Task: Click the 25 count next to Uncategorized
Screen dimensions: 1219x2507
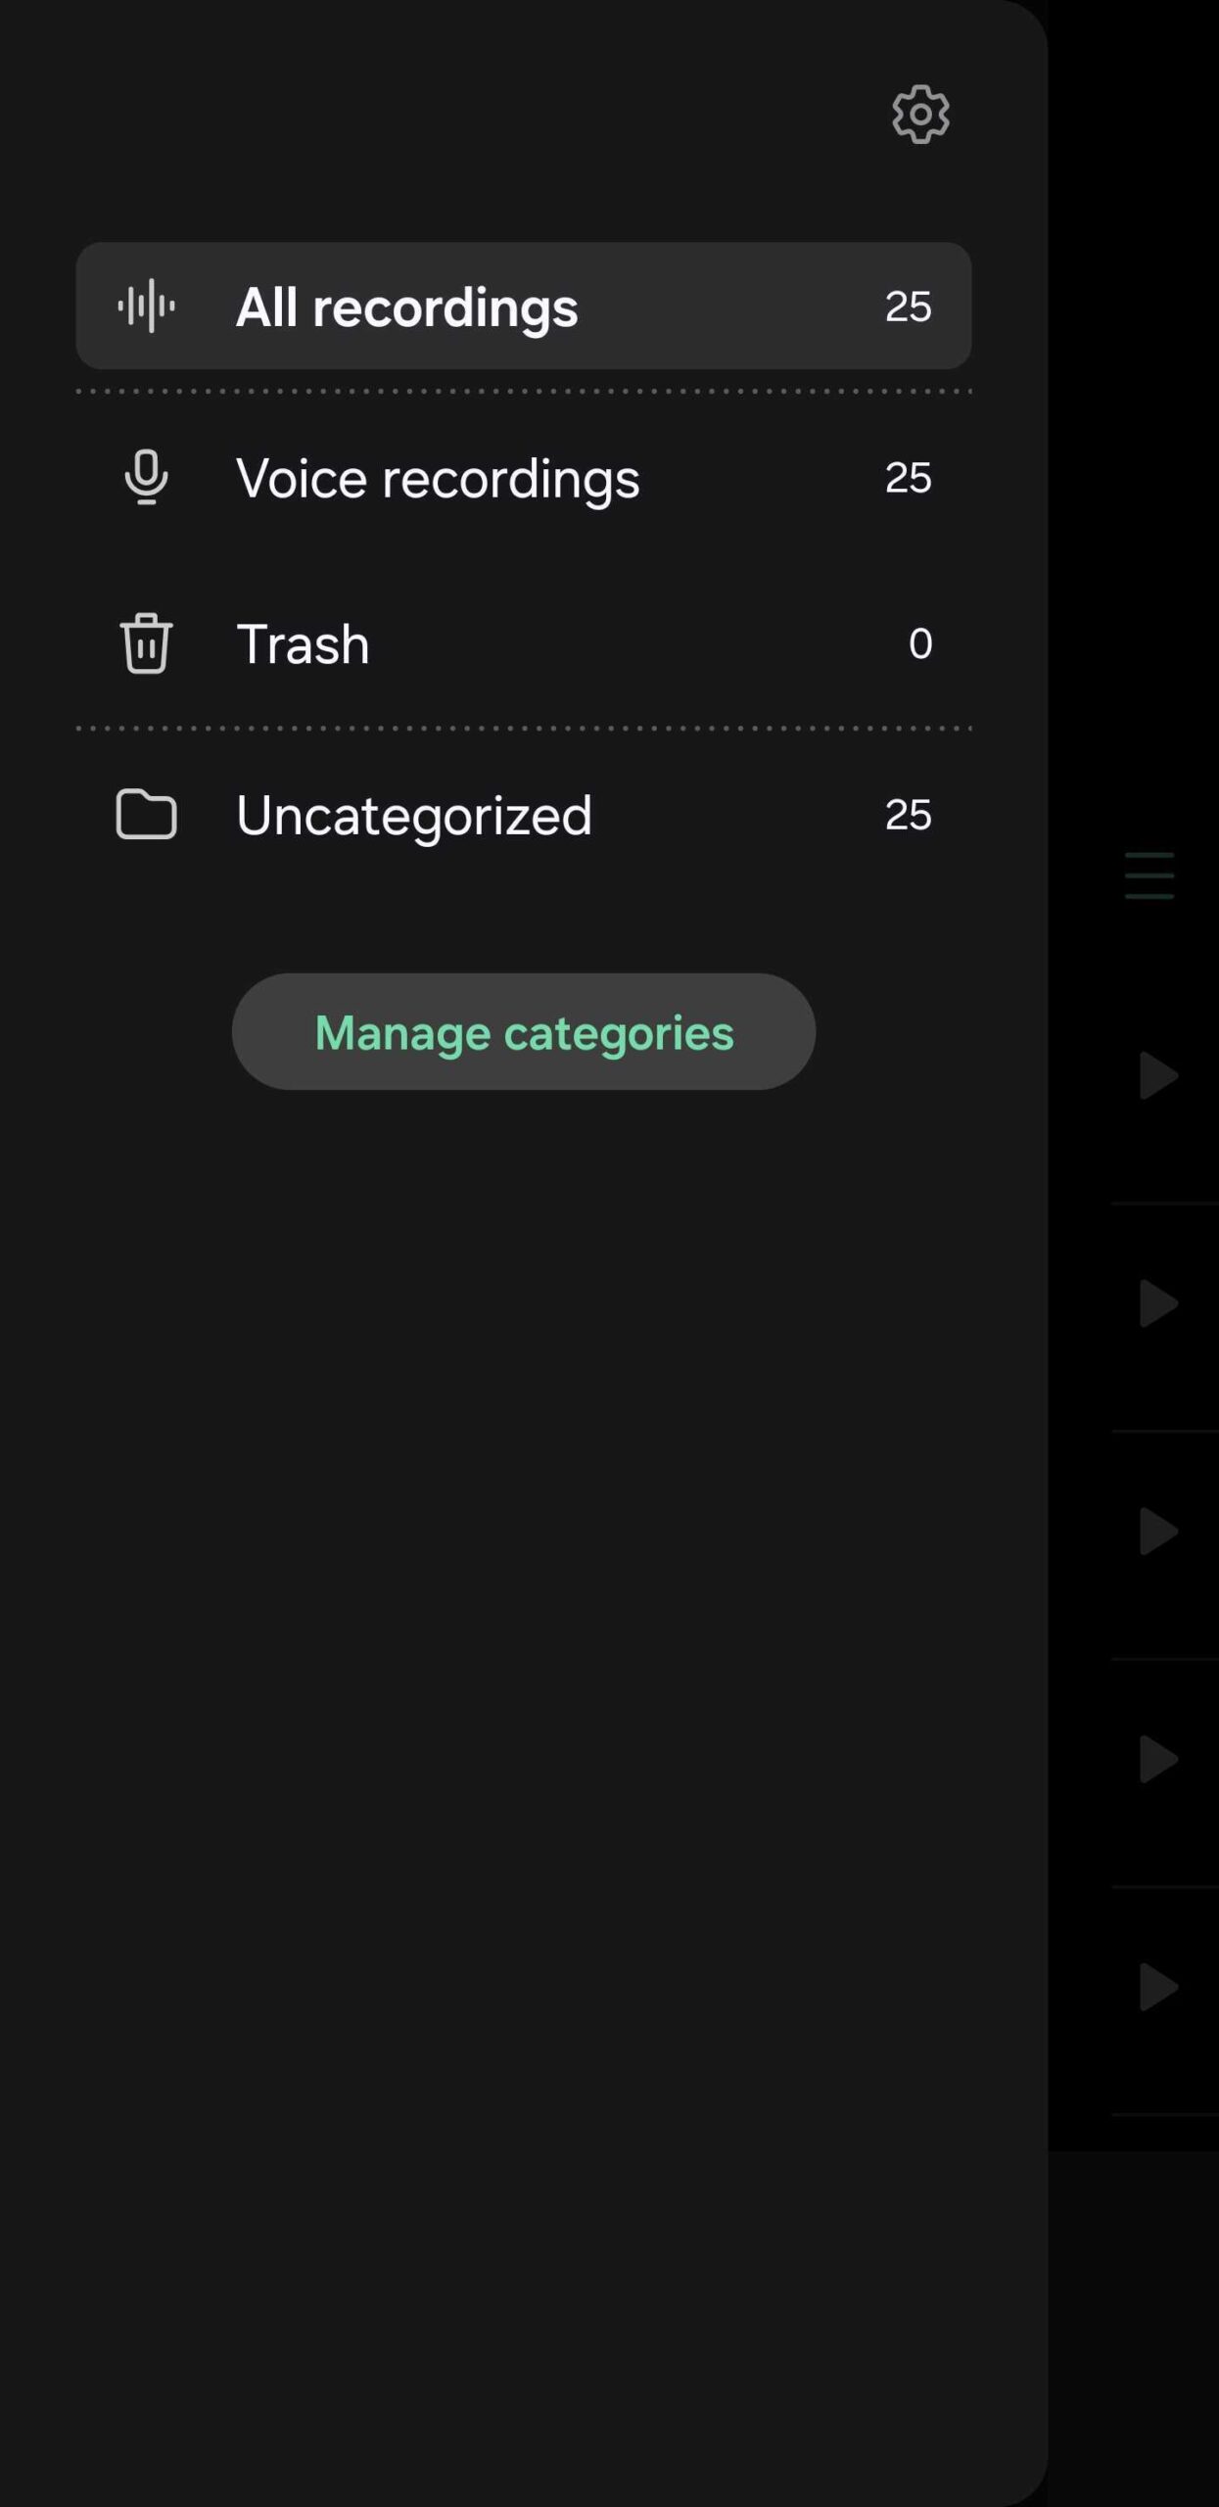Action: (908, 815)
